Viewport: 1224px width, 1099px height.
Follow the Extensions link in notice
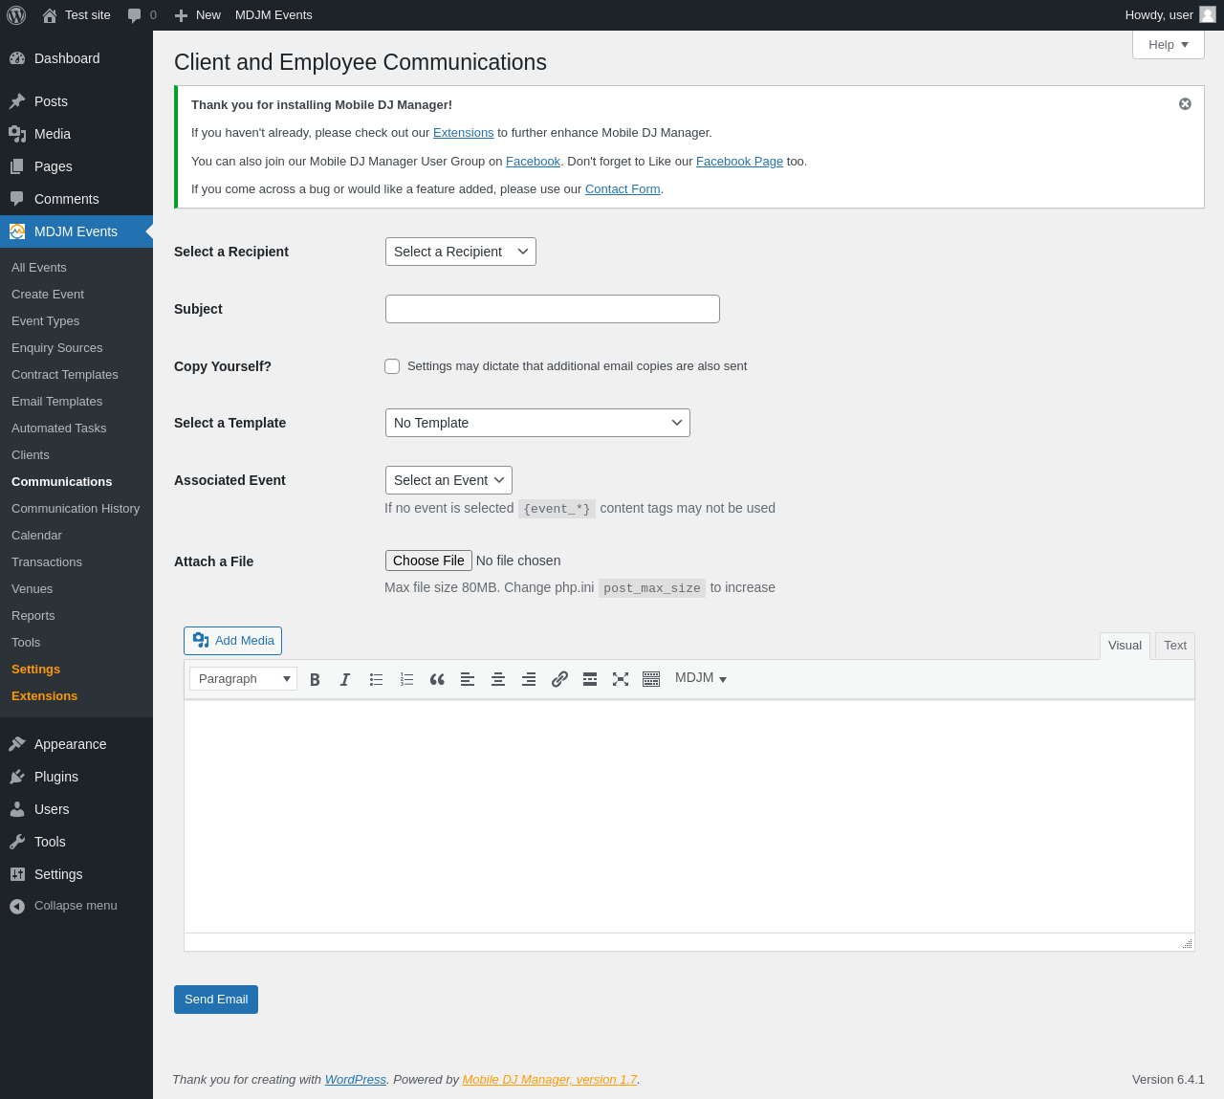[x=463, y=133]
